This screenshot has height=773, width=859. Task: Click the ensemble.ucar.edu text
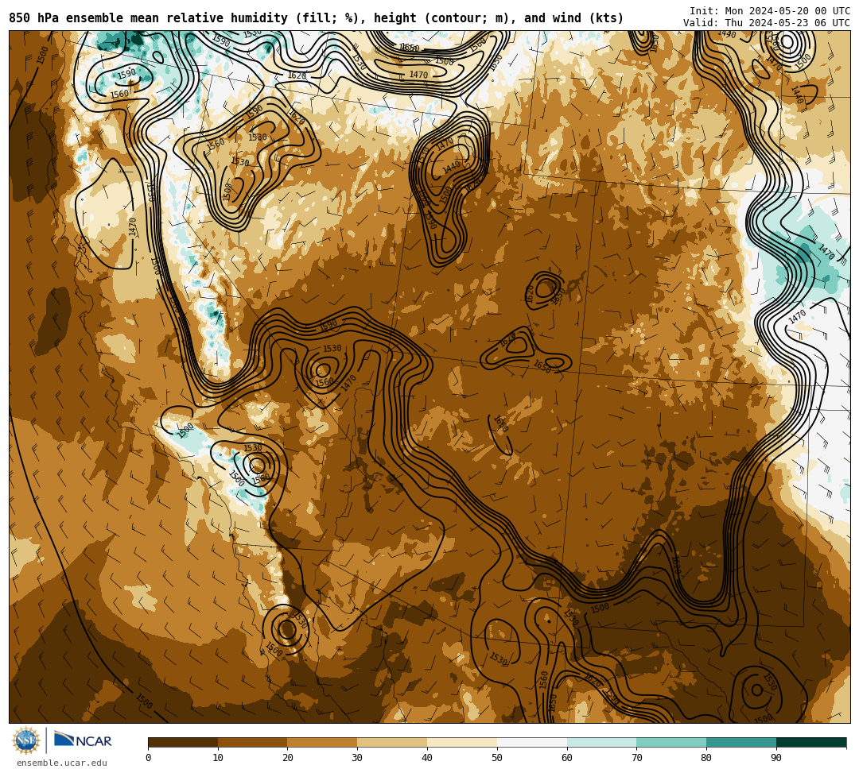click(x=62, y=763)
